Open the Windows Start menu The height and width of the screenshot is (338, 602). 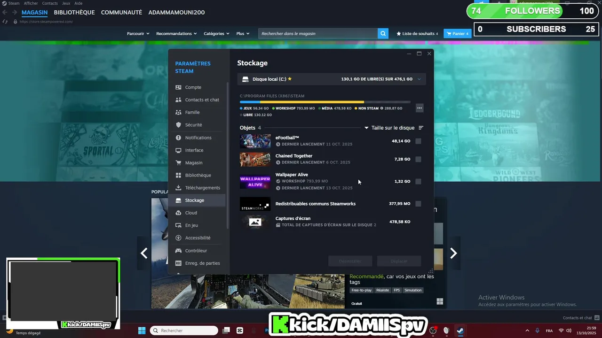(x=142, y=330)
